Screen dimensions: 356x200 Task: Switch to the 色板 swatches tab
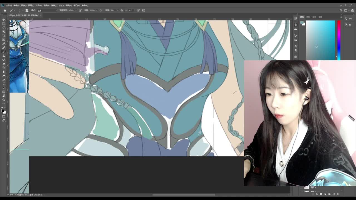[308, 17]
